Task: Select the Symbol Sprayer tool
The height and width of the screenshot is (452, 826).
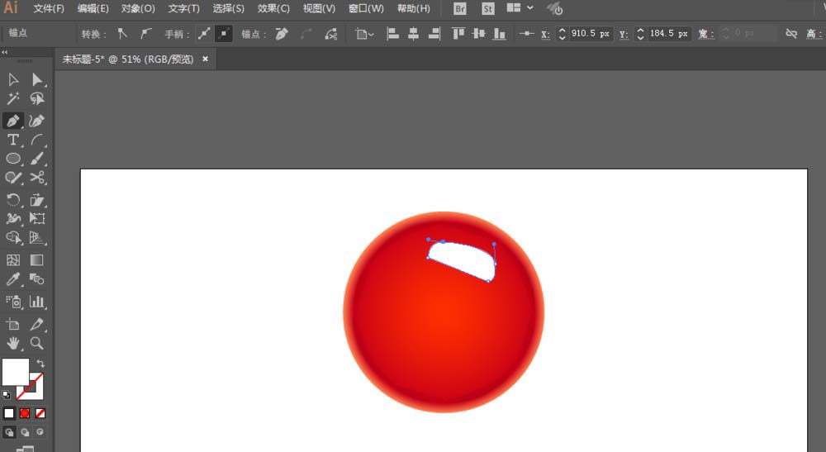Action: [x=13, y=302]
